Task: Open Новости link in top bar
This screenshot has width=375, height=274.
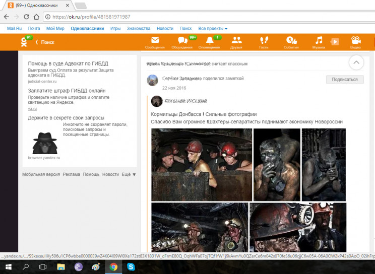Action: [165, 28]
